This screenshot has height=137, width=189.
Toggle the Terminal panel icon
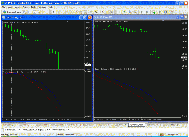click(x=34, y=12)
